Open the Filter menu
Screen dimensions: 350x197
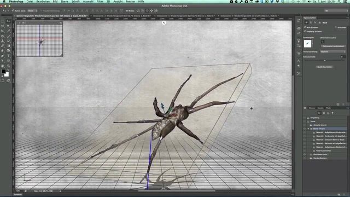[100, 2]
